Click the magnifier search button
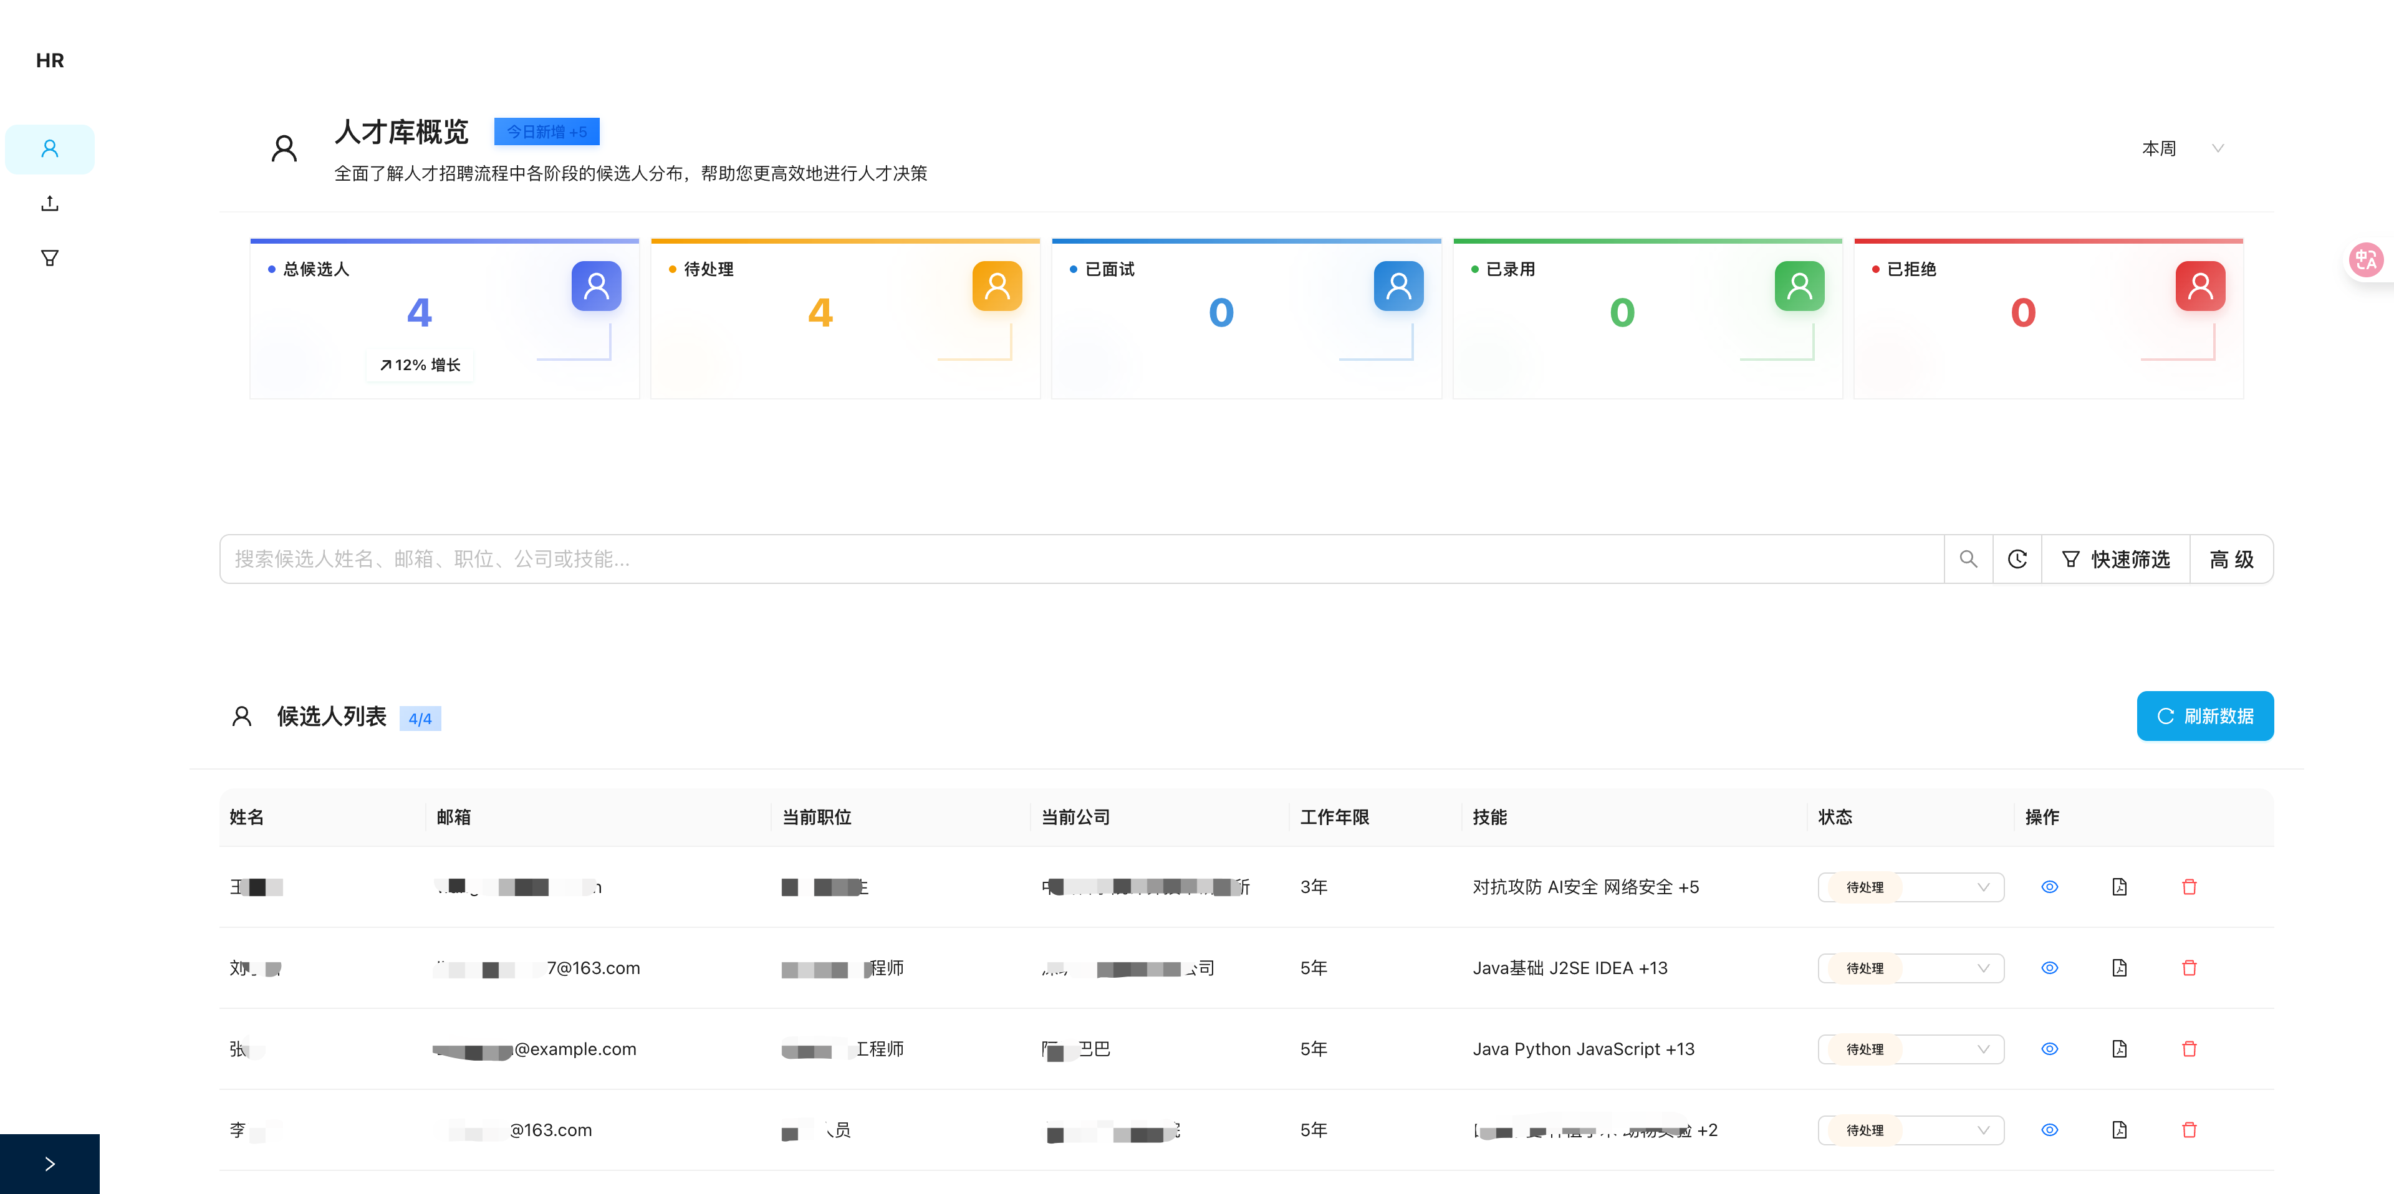The width and height of the screenshot is (2394, 1194). pyautogui.click(x=1968, y=560)
